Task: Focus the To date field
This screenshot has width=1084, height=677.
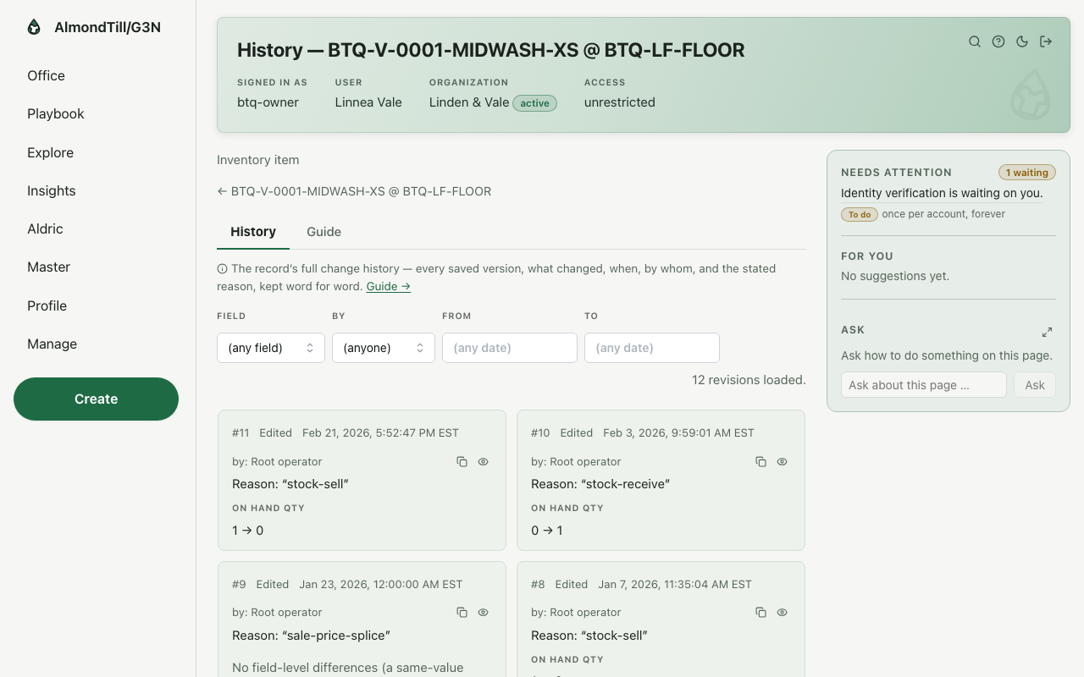Action: [652, 348]
